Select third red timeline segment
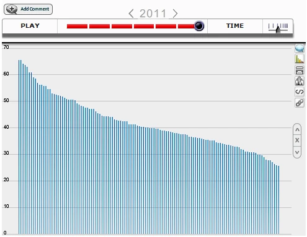Screen dimensions: 307x237 (122, 26)
